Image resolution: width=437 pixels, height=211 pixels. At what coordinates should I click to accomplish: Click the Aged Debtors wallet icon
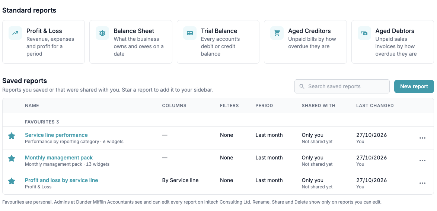point(364,33)
